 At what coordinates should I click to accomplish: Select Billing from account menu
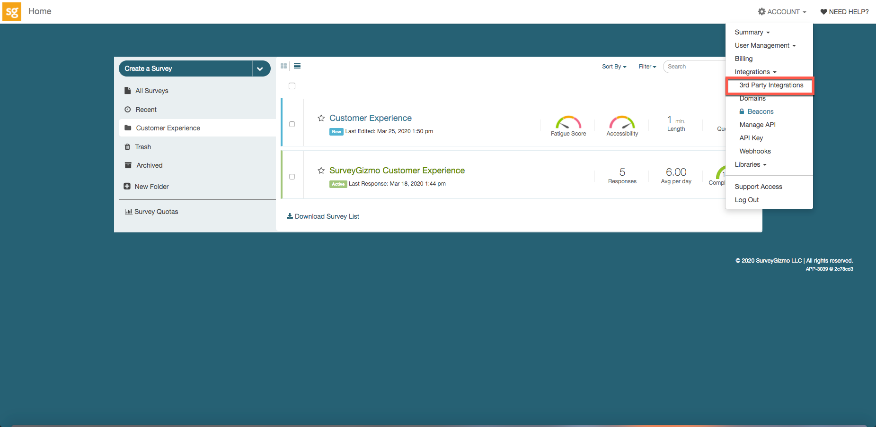[x=744, y=59]
